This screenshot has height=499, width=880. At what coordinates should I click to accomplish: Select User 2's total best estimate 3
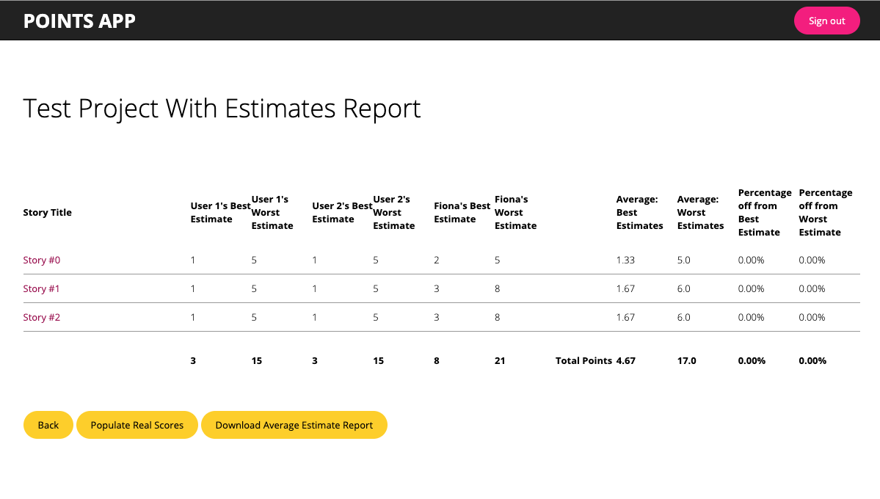[x=315, y=360]
